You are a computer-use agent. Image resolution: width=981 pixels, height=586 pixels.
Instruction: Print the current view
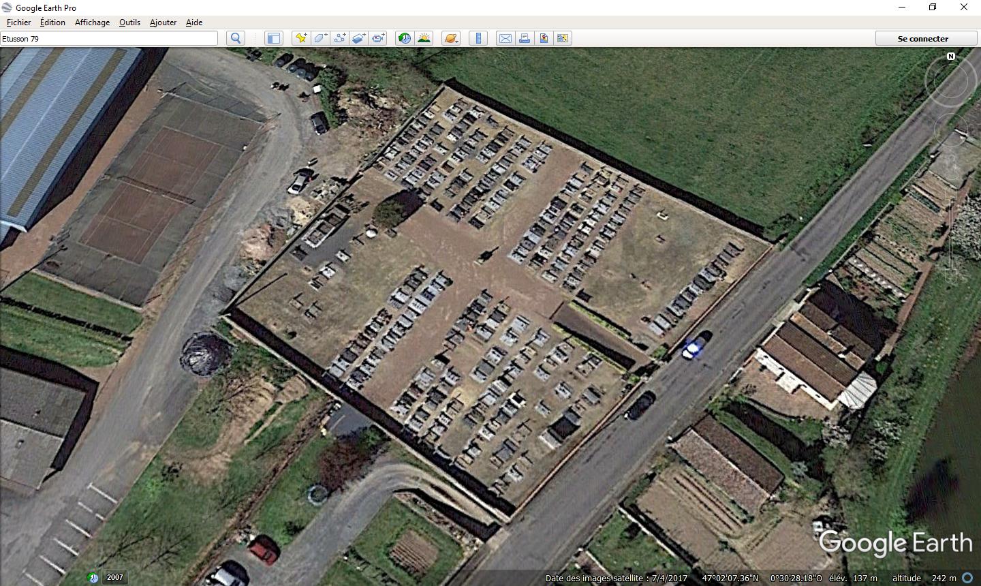click(525, 38)
